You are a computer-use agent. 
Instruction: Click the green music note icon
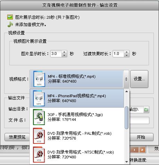pyautogui.click(x=10, y=24)
